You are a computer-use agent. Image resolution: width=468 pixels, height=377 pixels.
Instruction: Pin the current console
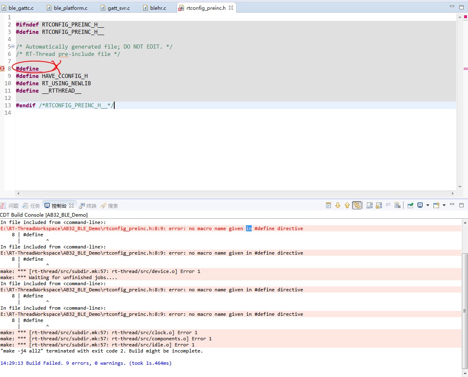(410, 205)
